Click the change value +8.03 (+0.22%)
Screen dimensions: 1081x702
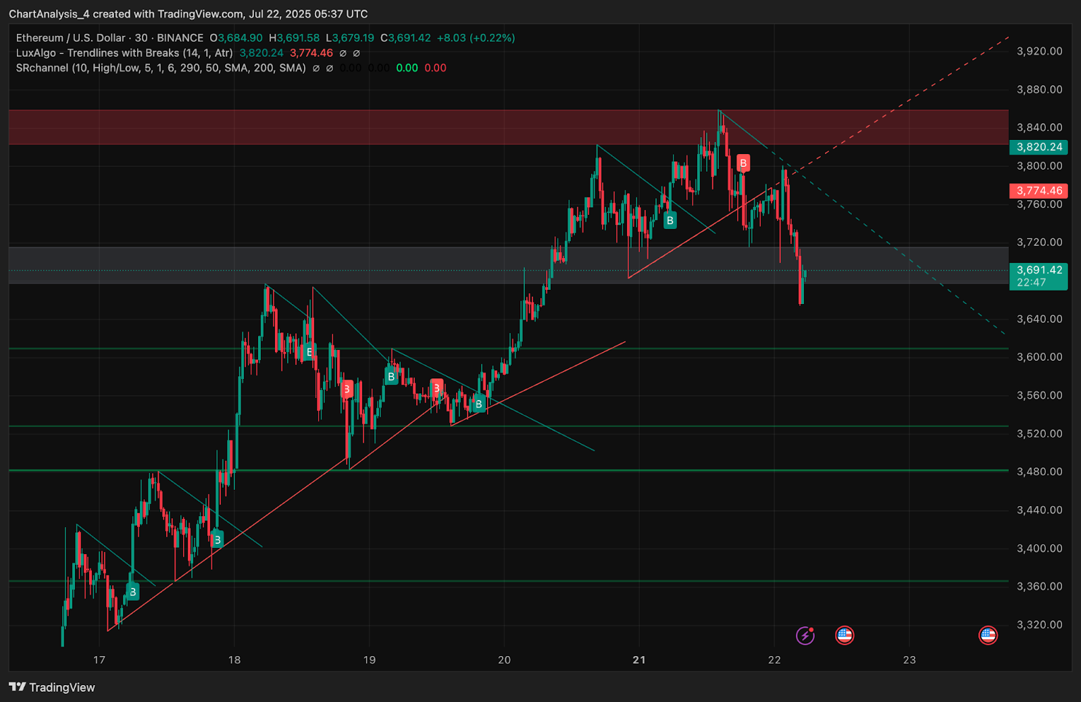[476, 38]
